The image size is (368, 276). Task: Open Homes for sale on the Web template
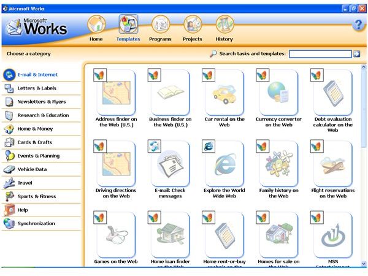pos(279,235)
